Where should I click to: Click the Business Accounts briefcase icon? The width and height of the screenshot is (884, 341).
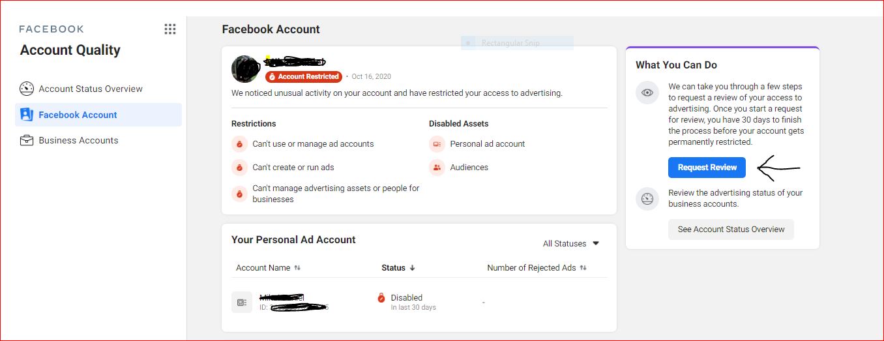27,140
